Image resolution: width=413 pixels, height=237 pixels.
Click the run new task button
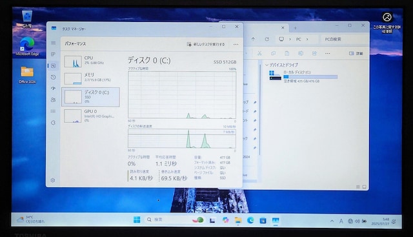click(x=206, y=45)
